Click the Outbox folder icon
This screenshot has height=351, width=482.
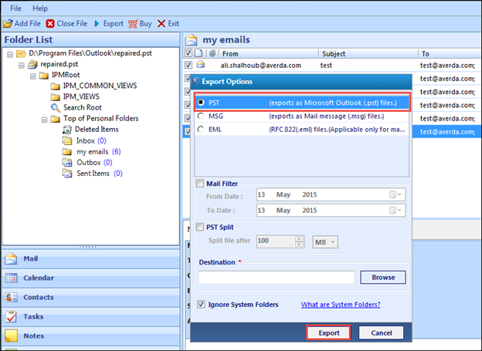[x=66, y=163]
